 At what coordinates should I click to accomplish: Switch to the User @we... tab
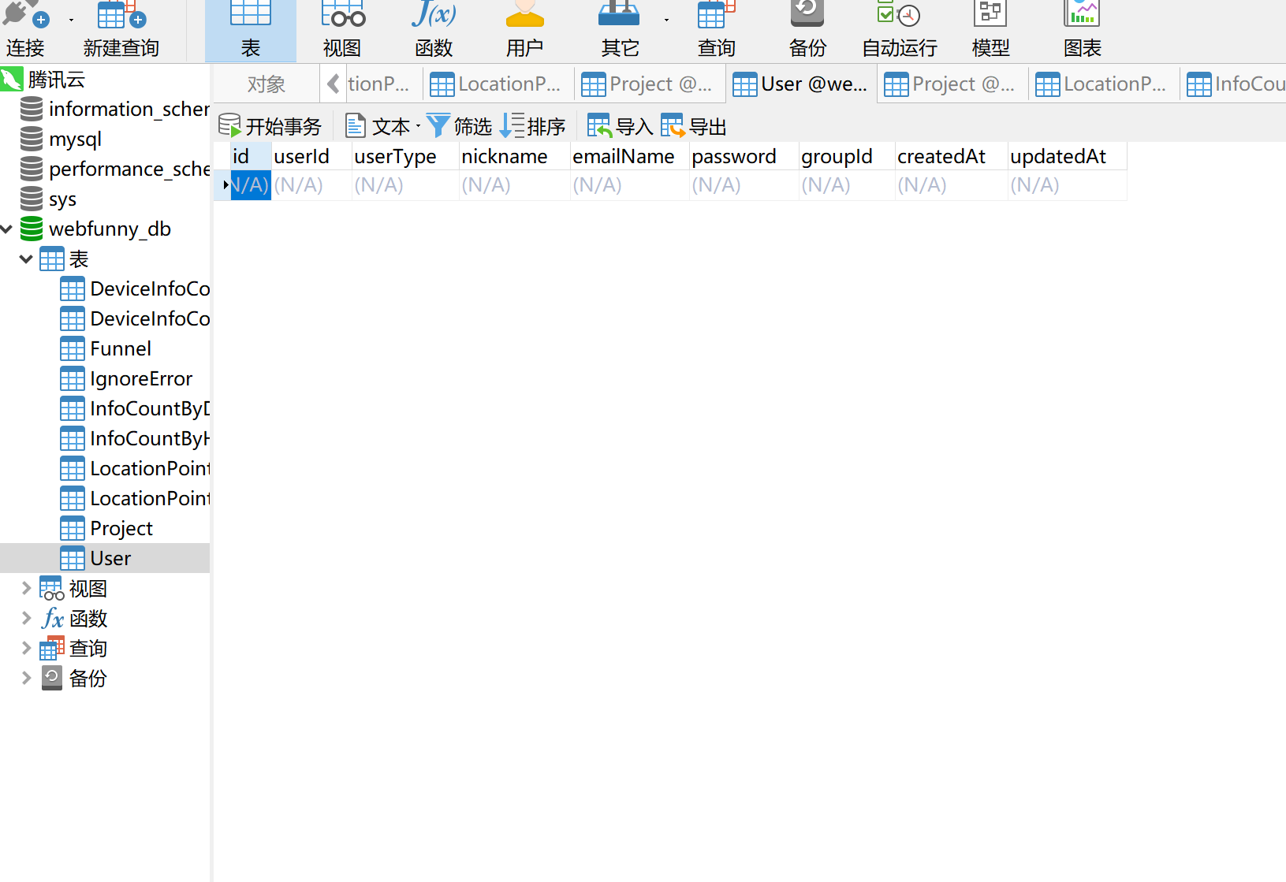801,84
